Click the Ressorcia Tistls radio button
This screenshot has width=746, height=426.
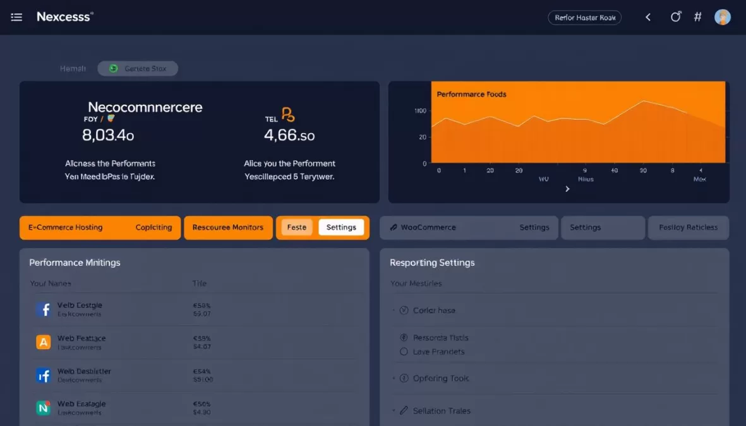click(x=404, y=338)
